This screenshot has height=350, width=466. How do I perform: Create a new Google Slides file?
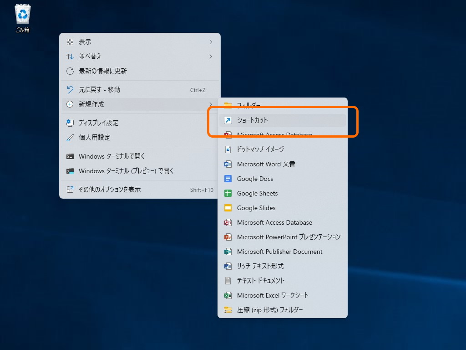click(x=256, y=208)
